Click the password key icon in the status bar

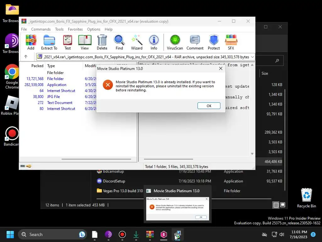pyautogui.click(x=29, y=166)
